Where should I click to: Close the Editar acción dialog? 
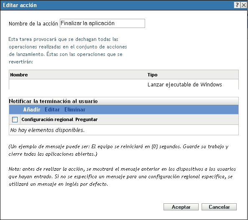(244, 5)
